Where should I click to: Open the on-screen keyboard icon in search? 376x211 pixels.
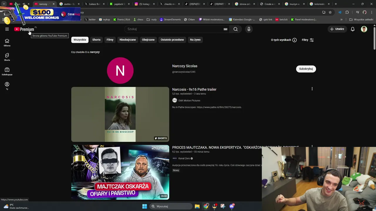coord(225,29)
